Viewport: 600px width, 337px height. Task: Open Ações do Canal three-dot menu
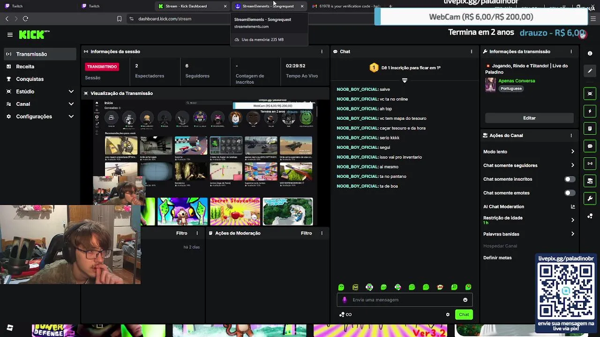pyautogui.click(x=571, y=135)
